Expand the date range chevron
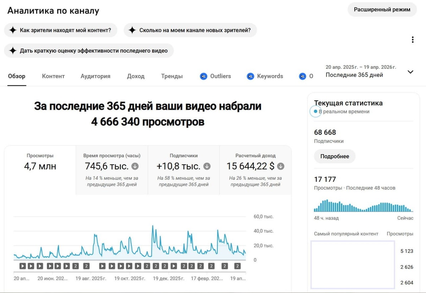 [410, 72]
